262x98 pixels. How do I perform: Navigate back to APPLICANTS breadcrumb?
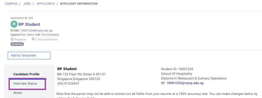[x=46, y=4]
